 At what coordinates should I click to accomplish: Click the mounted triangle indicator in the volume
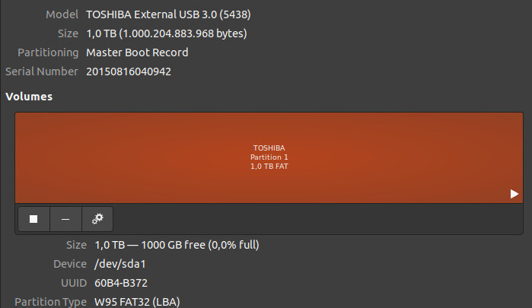point(514,195)
